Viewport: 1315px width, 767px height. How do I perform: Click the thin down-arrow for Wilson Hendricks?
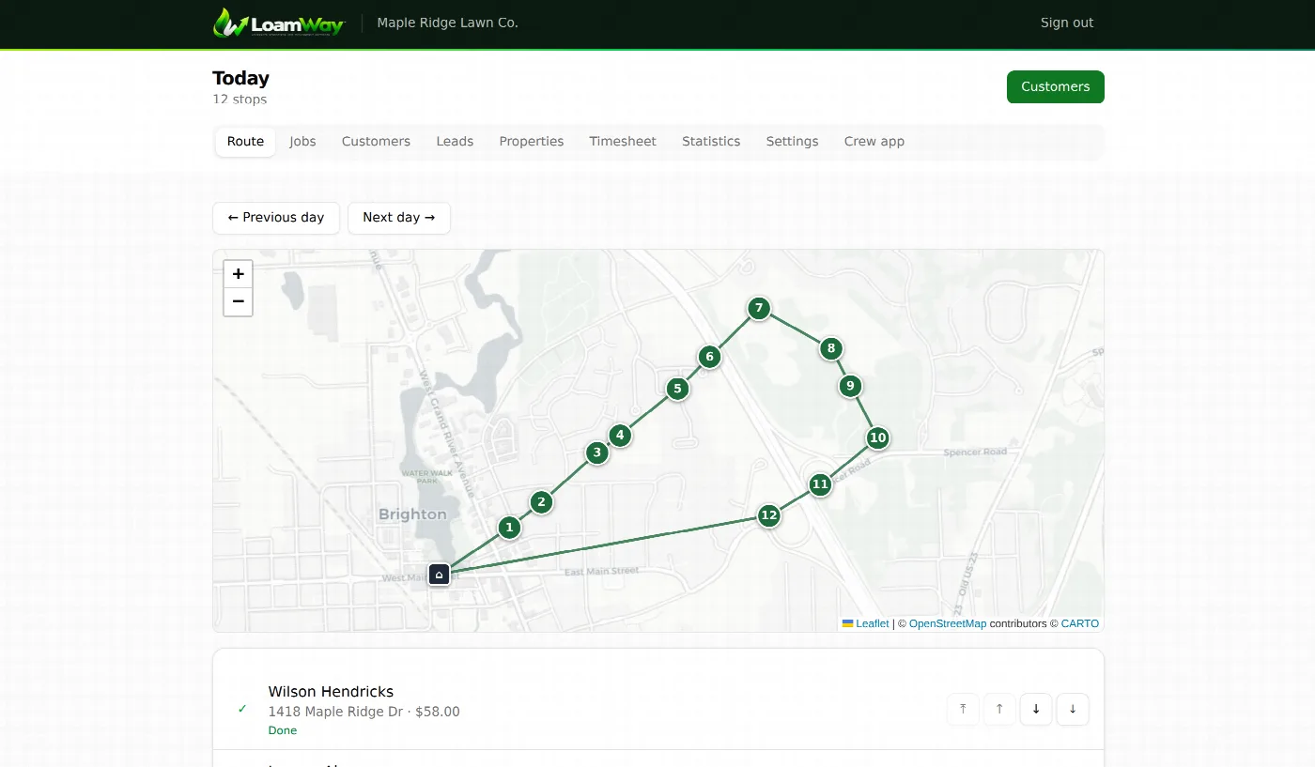1073,710
